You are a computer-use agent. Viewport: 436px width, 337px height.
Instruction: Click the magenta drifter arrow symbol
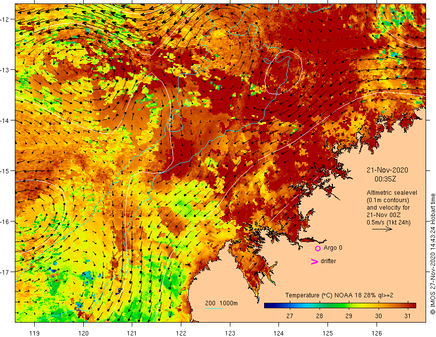pyautogui.click(x=315, y=261)
